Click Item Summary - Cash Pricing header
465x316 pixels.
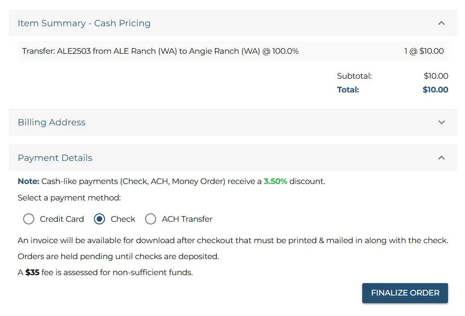point(84,23)
